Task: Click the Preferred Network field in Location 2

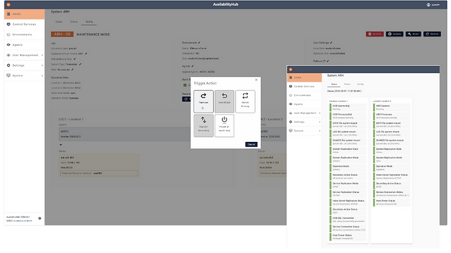Action: coord(273,173)
